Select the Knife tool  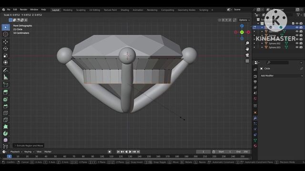(x=5, y=120)
